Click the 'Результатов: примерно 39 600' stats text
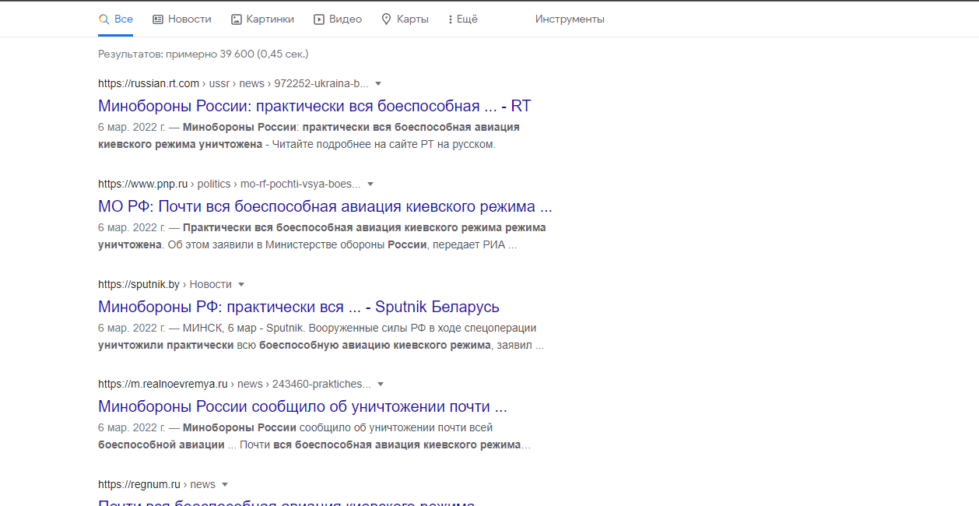Image resolution: width=979 pixels, height=506 pixels. pos(203,54)
